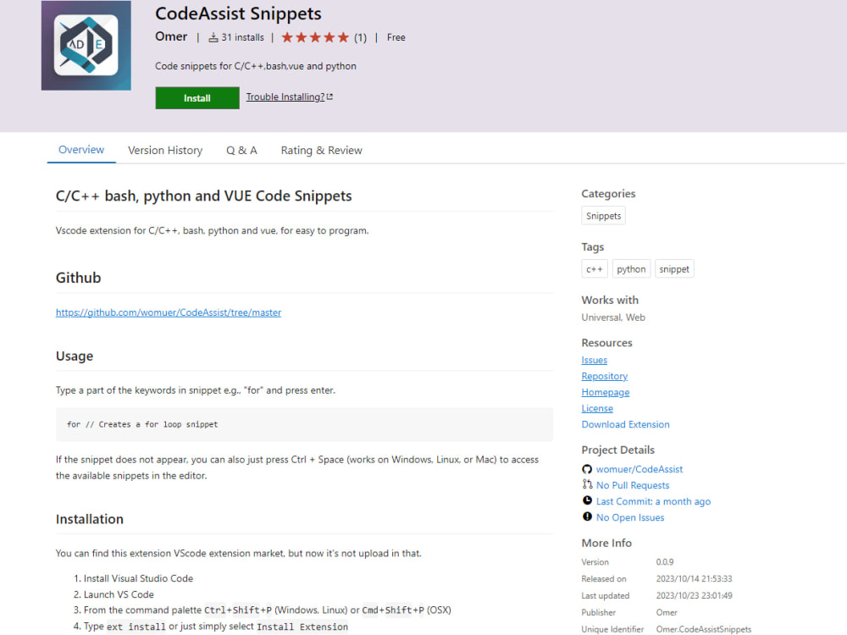This screenshot has width=847, height=635.
Task: Click the pull request icon in Project Details
Action: (x=586, y=484)
